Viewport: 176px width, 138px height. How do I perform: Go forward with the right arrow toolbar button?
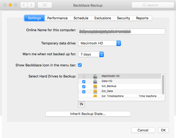coord(31,5)
